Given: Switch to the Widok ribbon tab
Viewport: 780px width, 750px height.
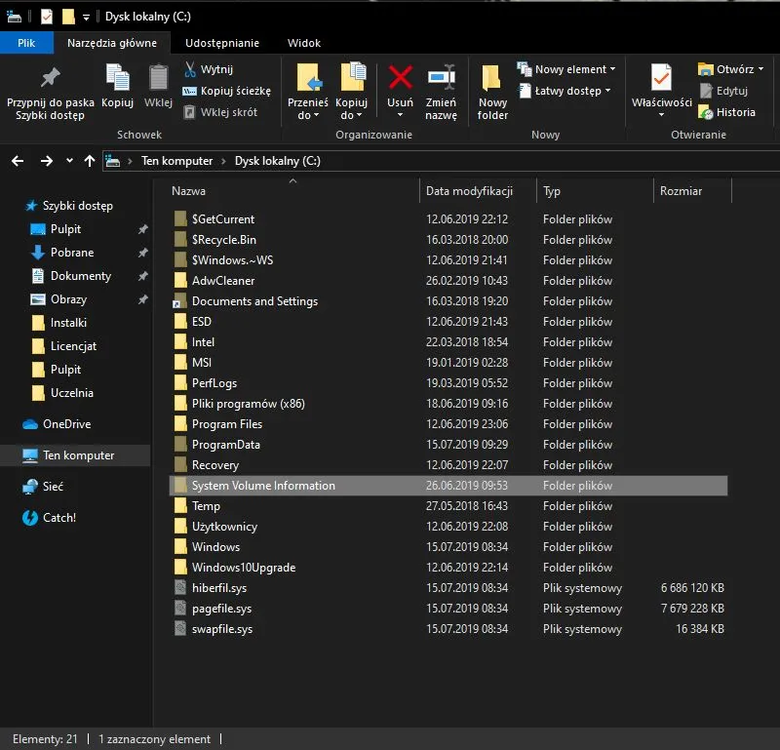Looking at the screenshot, I should (303, 43).
